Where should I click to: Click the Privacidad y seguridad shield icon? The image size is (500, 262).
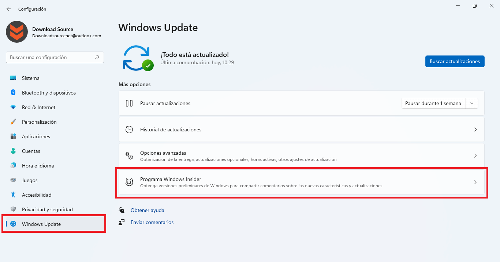[x=13, y=209]
